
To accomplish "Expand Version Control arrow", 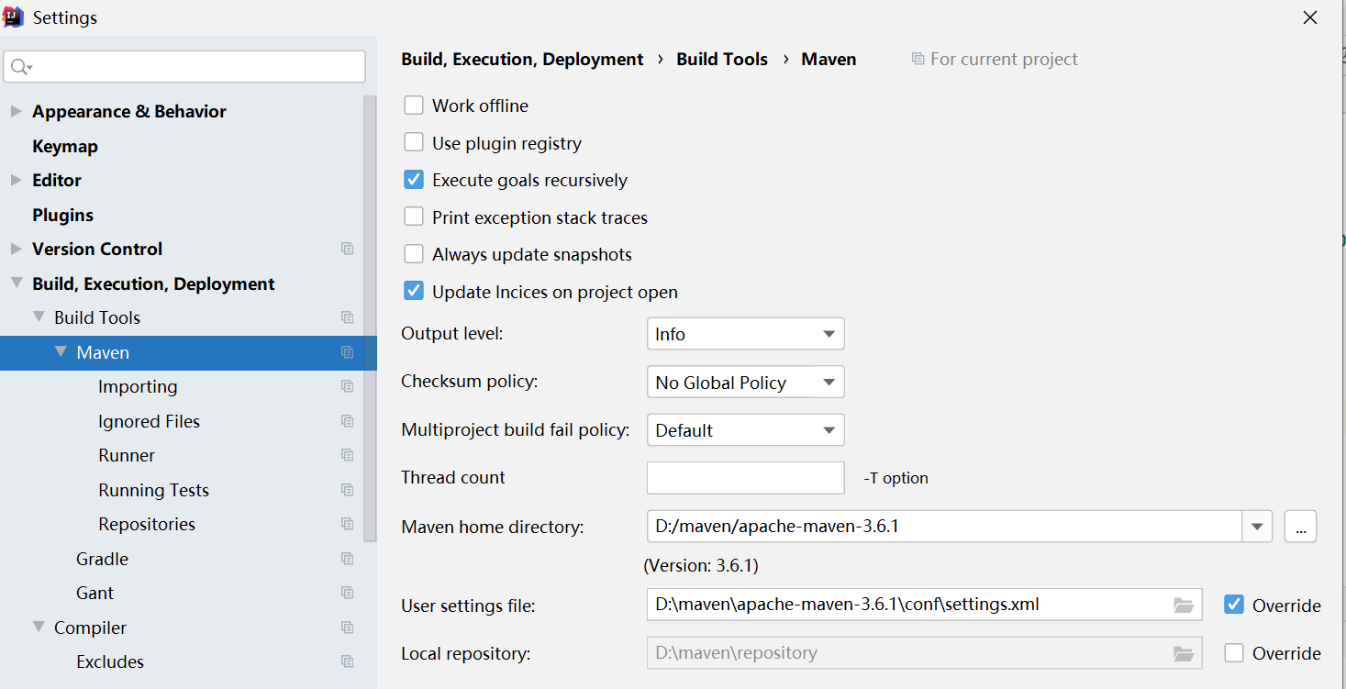I will (16, 249).
